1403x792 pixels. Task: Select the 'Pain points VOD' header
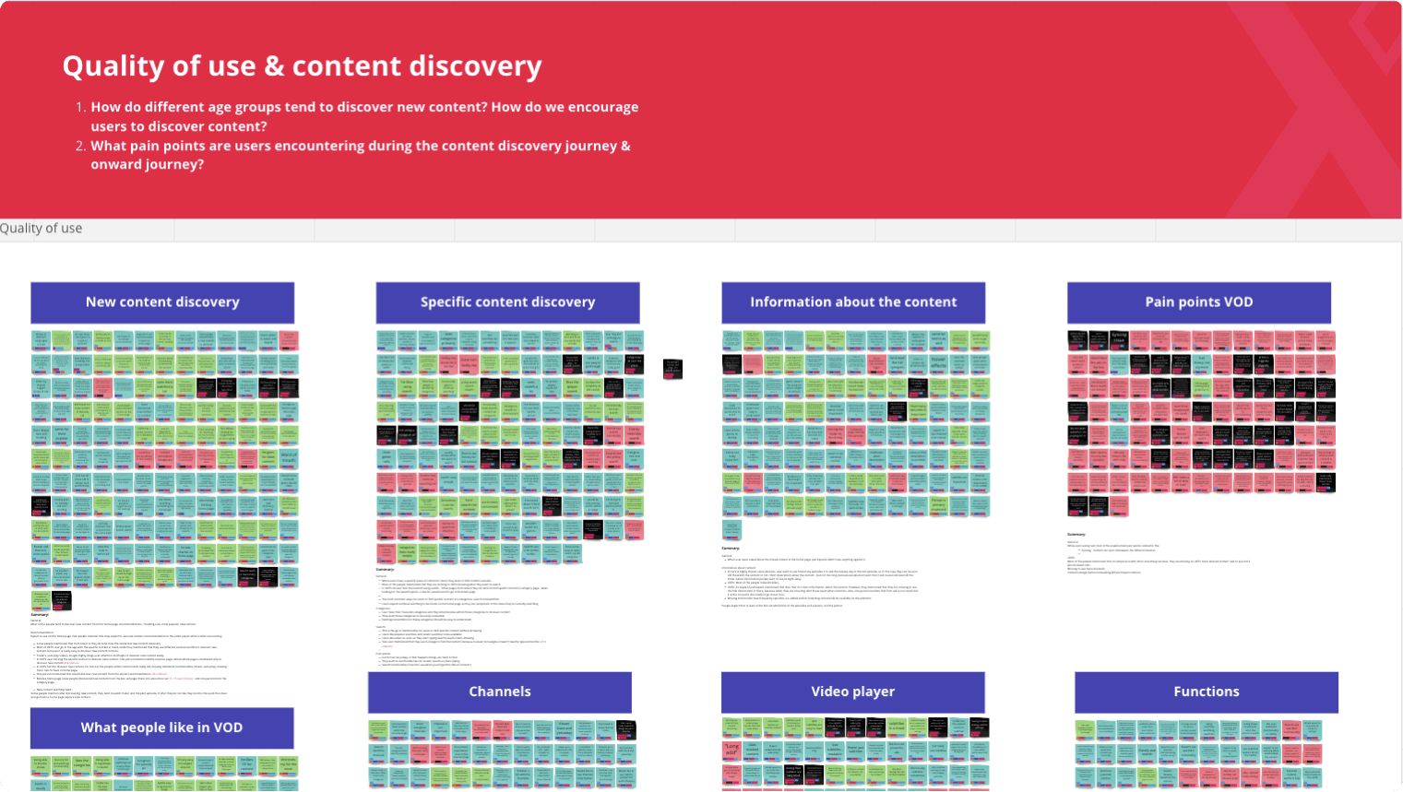1199,302
